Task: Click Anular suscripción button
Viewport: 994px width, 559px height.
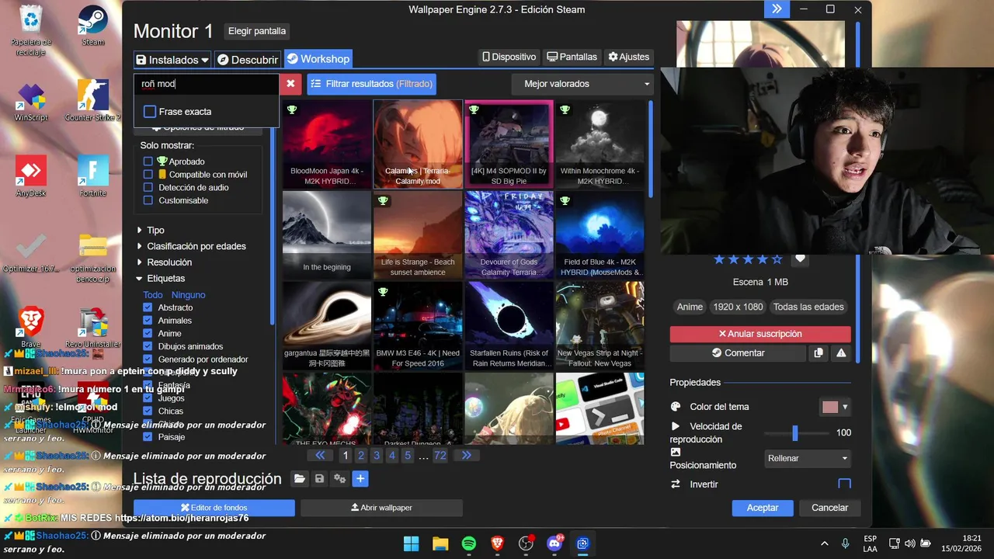Action: click(760, 334)
